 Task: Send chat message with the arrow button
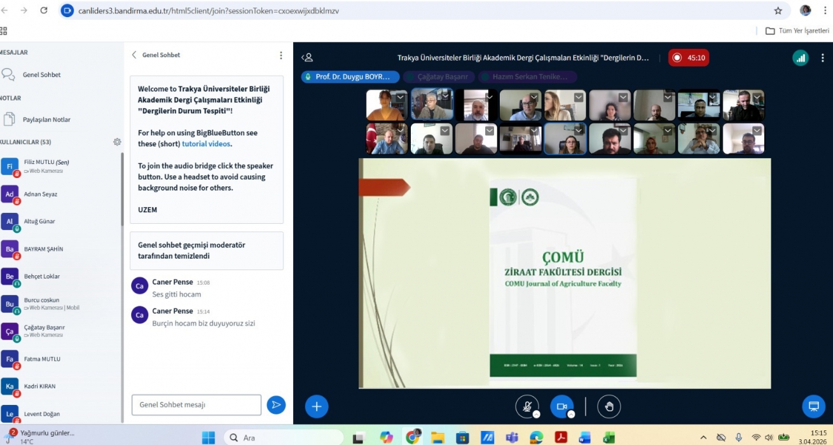(x=276, y=405)
